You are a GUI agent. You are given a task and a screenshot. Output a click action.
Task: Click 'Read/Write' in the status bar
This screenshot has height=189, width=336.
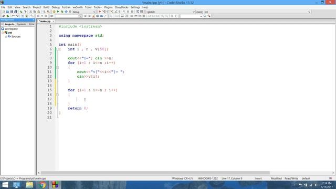point(291,178)
